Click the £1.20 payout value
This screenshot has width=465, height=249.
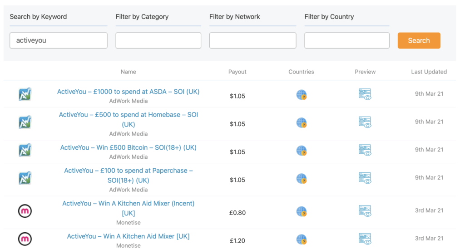click(x=237, y=241)
